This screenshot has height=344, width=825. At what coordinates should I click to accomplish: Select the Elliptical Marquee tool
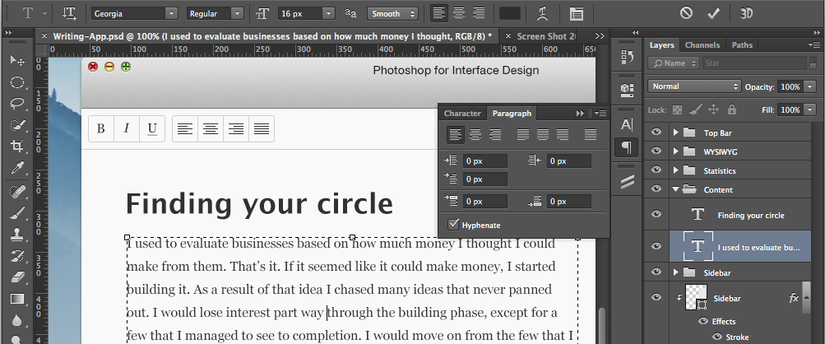(x=17, y=82)
